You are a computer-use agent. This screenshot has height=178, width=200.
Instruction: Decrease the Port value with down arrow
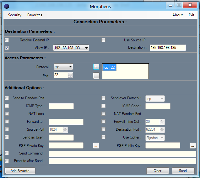coord(70,76)
